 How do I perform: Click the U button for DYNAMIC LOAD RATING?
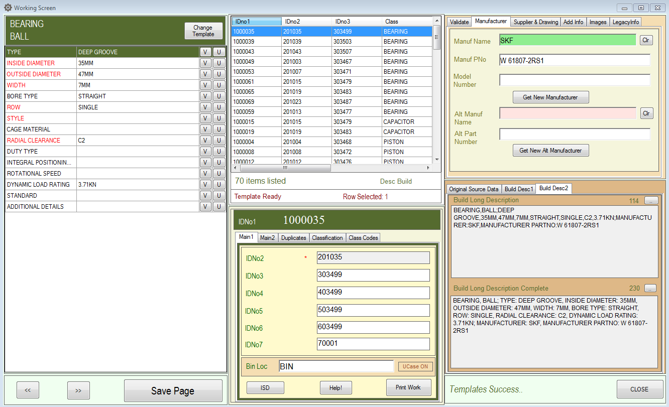pyautogui.click(x=218, y=185)
